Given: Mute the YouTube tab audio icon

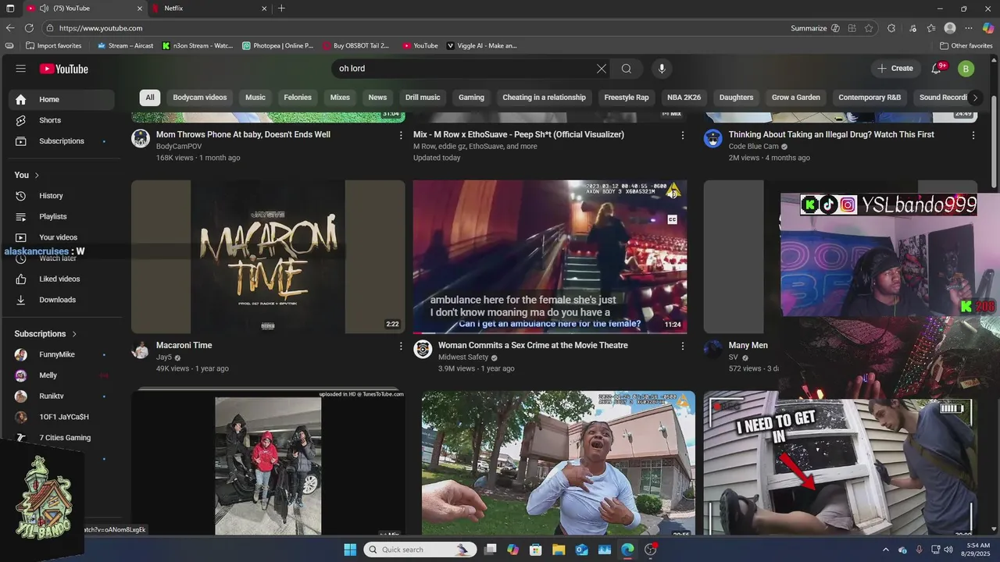Looking at the screenshot, I should pyautogui.click(x=44, y=9).
